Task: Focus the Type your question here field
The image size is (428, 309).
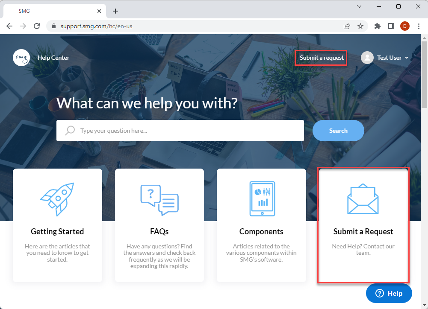Action: [180, 131]
